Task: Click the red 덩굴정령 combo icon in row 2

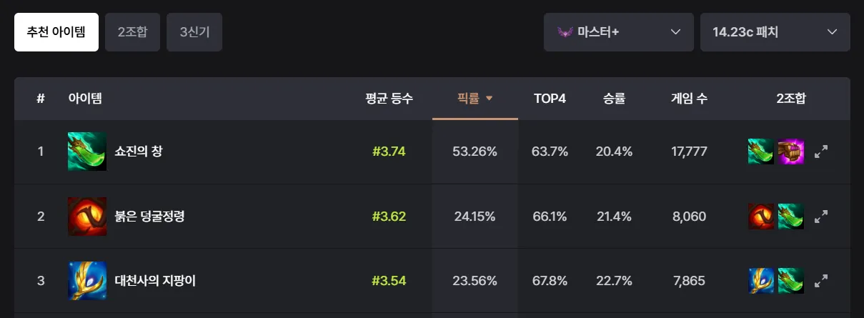Action: click(761, 217)
